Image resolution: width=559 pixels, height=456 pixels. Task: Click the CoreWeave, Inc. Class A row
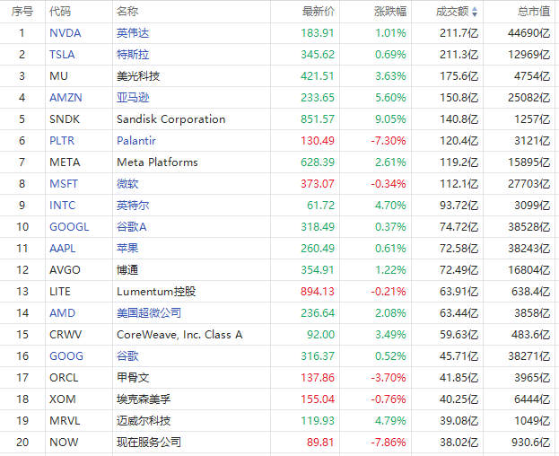point(179,335)
